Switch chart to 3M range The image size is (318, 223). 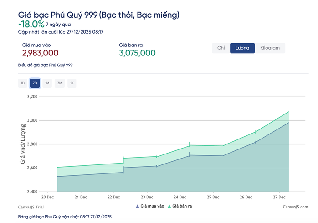click(x=59, y=83)
